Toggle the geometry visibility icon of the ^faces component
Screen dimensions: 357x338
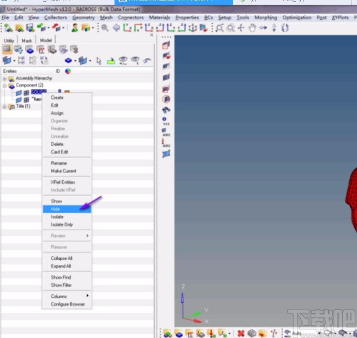(x=19, y=99)
